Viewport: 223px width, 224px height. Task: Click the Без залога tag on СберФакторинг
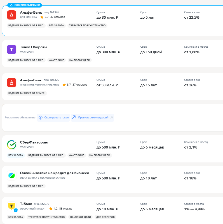pyautogui.click(x=15, y=155)
